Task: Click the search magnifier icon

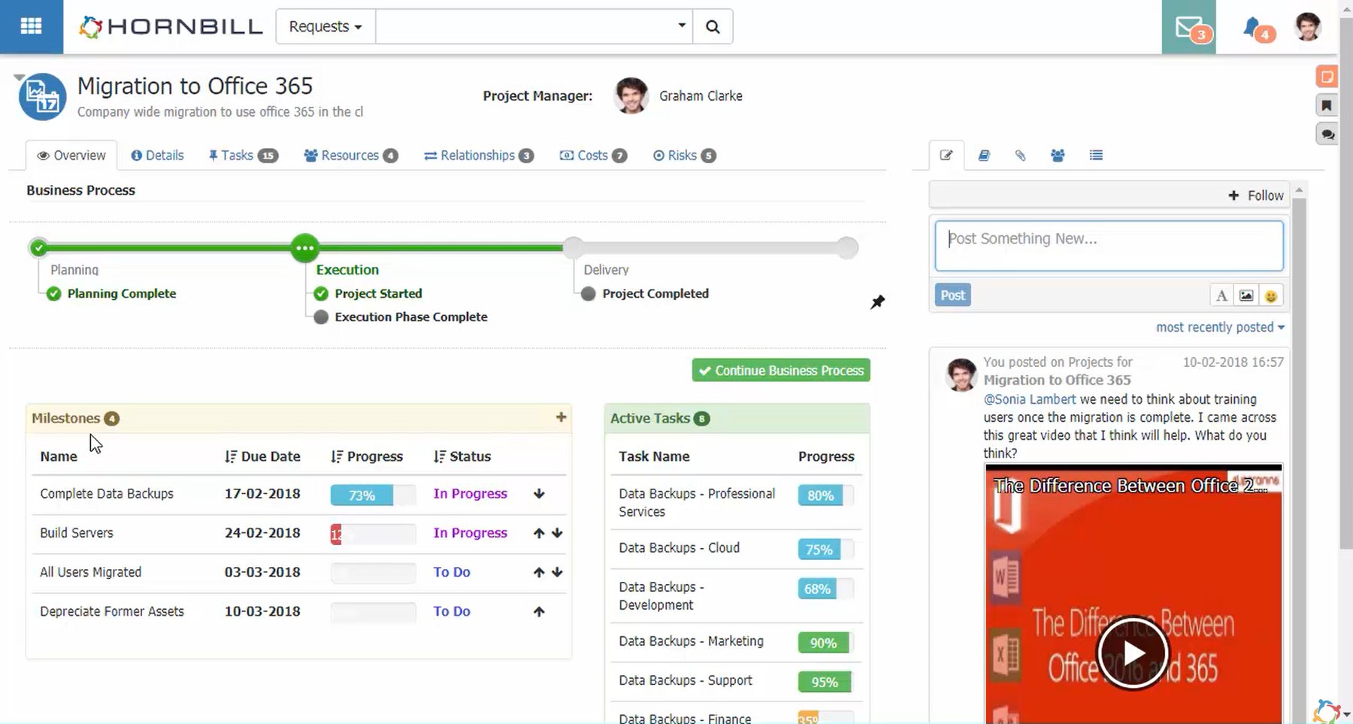Action: [712, 26]
